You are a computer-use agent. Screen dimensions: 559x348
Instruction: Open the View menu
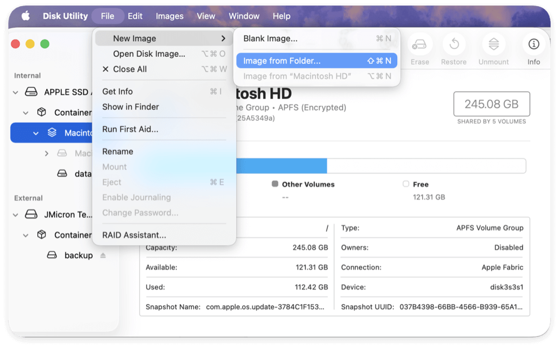tap(206, 16)
